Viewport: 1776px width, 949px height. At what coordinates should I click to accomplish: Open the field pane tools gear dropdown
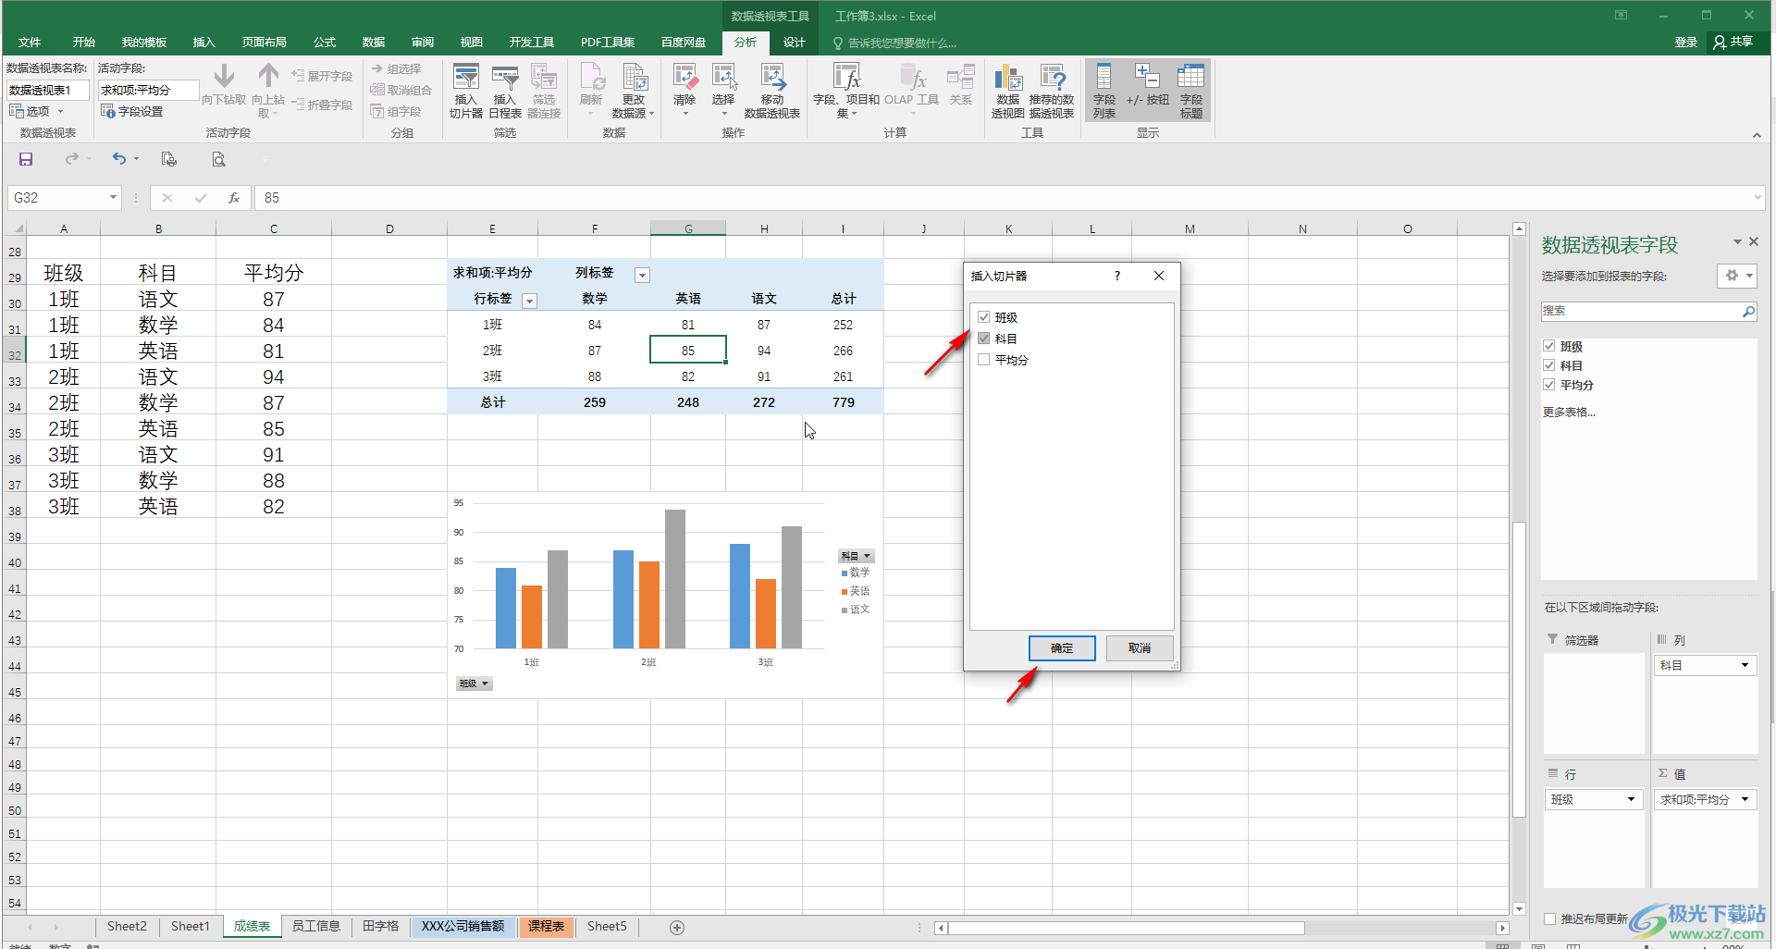tap(1737, 276)
